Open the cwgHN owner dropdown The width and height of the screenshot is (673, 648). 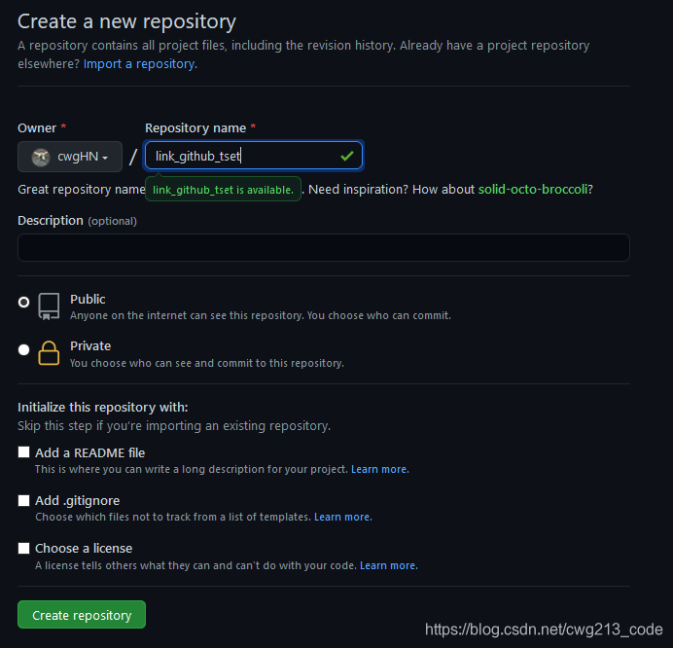[x=70, y=157]
